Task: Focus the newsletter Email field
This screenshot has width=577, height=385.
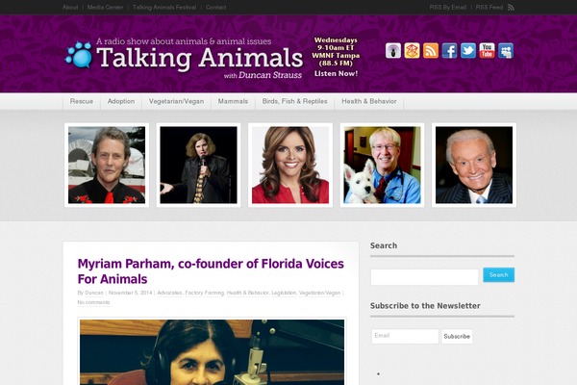Action: click(405, 336)
